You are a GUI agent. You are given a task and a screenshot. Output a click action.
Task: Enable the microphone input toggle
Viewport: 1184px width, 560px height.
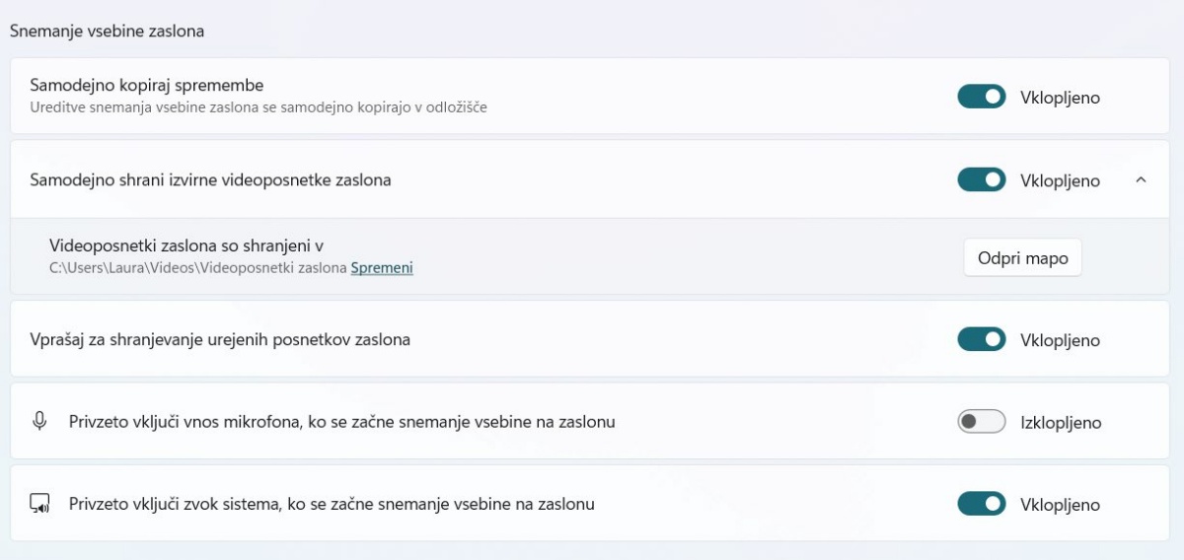(981, 422)
